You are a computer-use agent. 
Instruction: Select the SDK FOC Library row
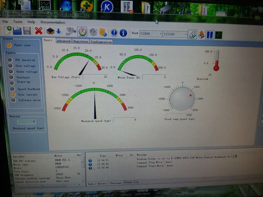click(x=47, y=160)
